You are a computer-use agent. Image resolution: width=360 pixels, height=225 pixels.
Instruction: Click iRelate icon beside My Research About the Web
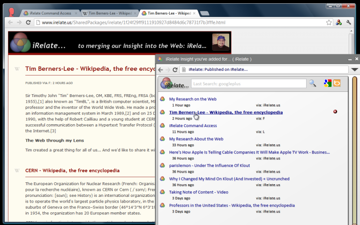pos(163,139)
